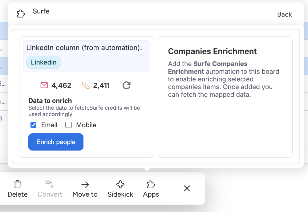Dismiss the selection bar with X
Image resolution: width=308 pixels, height=212 pixels.
click(187, 188)
